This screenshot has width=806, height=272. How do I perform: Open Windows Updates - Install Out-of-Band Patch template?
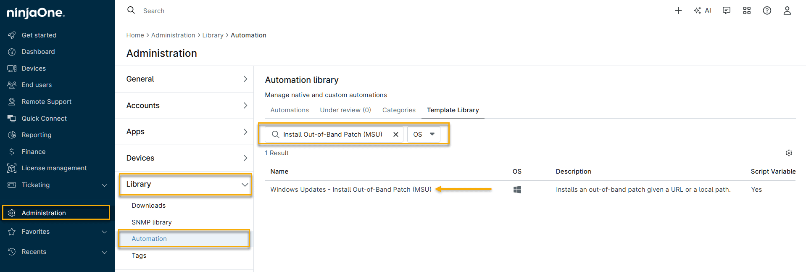coord(351,190)
